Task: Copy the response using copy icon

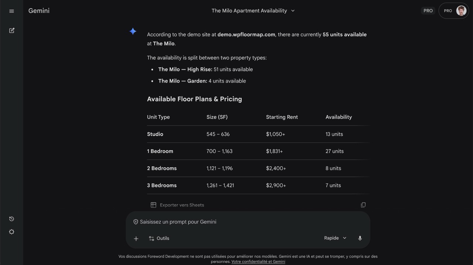Action: click(x=363, y=204)
